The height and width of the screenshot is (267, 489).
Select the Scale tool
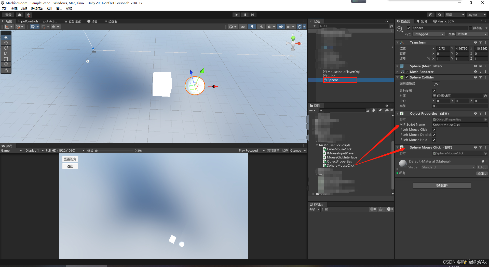click(x=6, y=54)
